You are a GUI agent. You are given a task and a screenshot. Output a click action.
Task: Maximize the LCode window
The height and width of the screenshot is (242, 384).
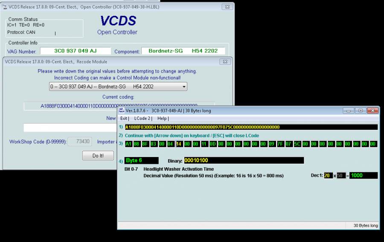click(361, 111)
